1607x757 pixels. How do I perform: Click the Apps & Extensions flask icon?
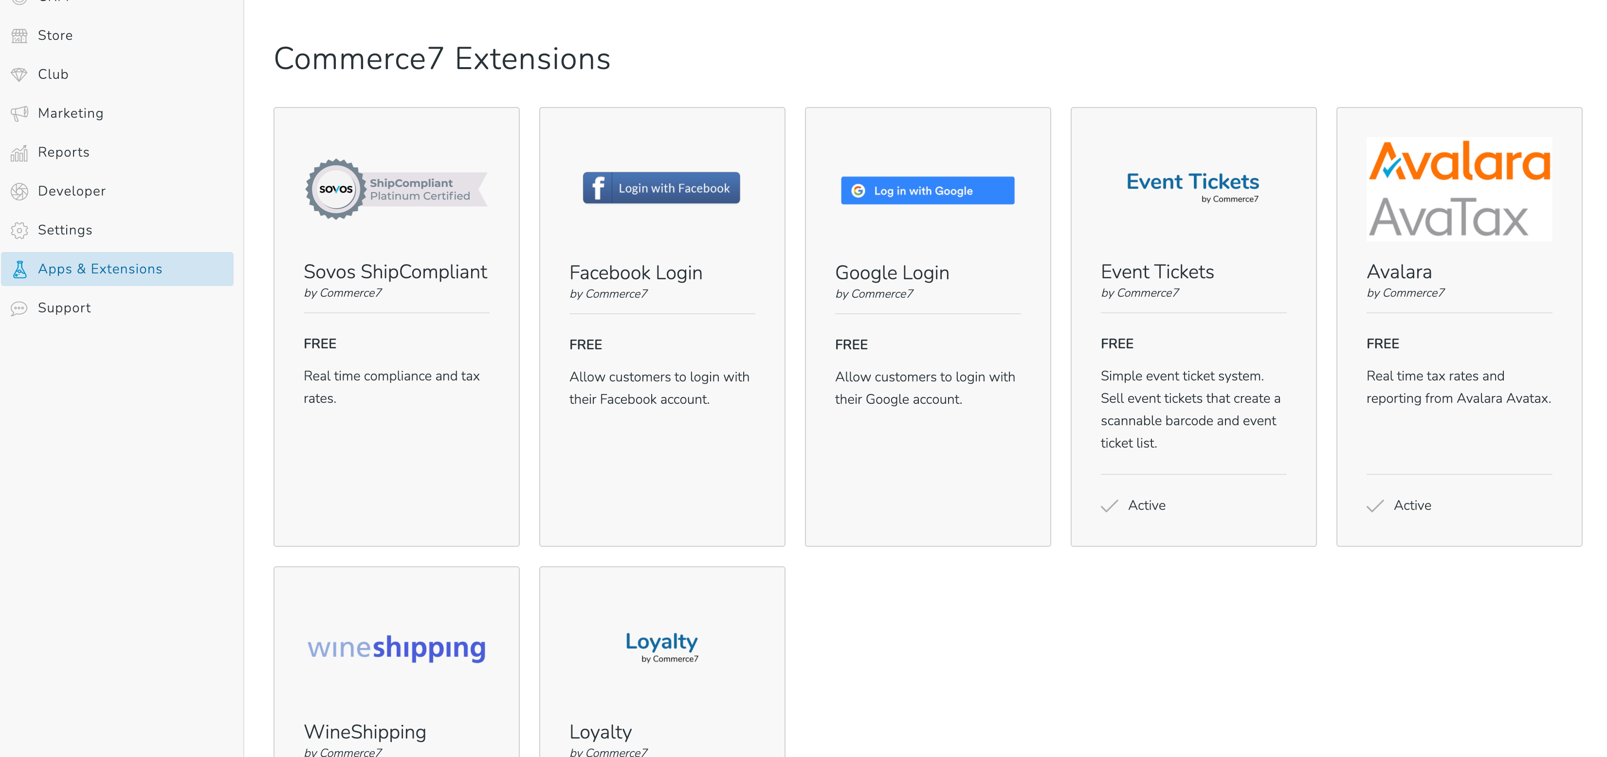pyautogui.click(x=19, y=270)
